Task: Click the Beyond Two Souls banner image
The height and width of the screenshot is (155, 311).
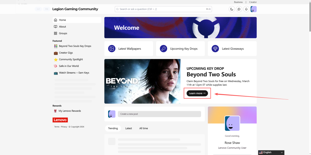Action: tap(142, 81)
